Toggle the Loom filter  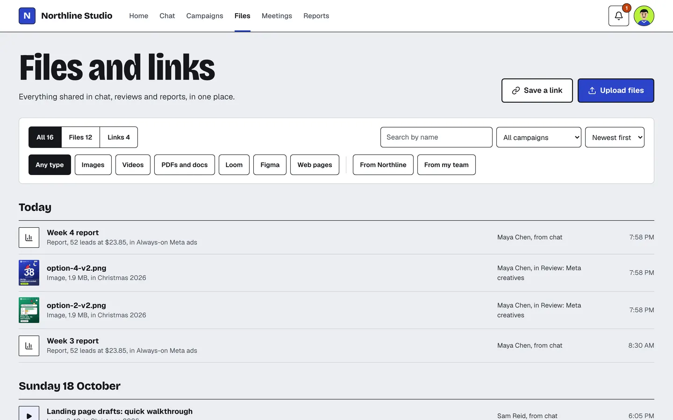pyautogui.click(x=234, y=165)
